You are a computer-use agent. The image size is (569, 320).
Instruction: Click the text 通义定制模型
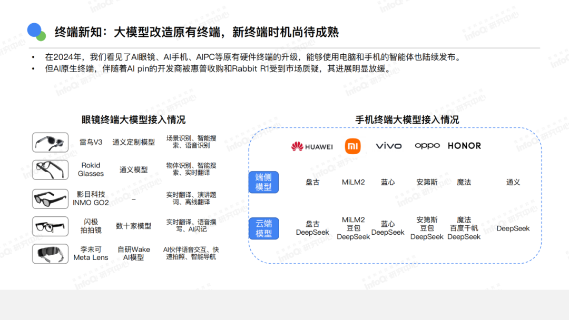(x=133, y=143)
